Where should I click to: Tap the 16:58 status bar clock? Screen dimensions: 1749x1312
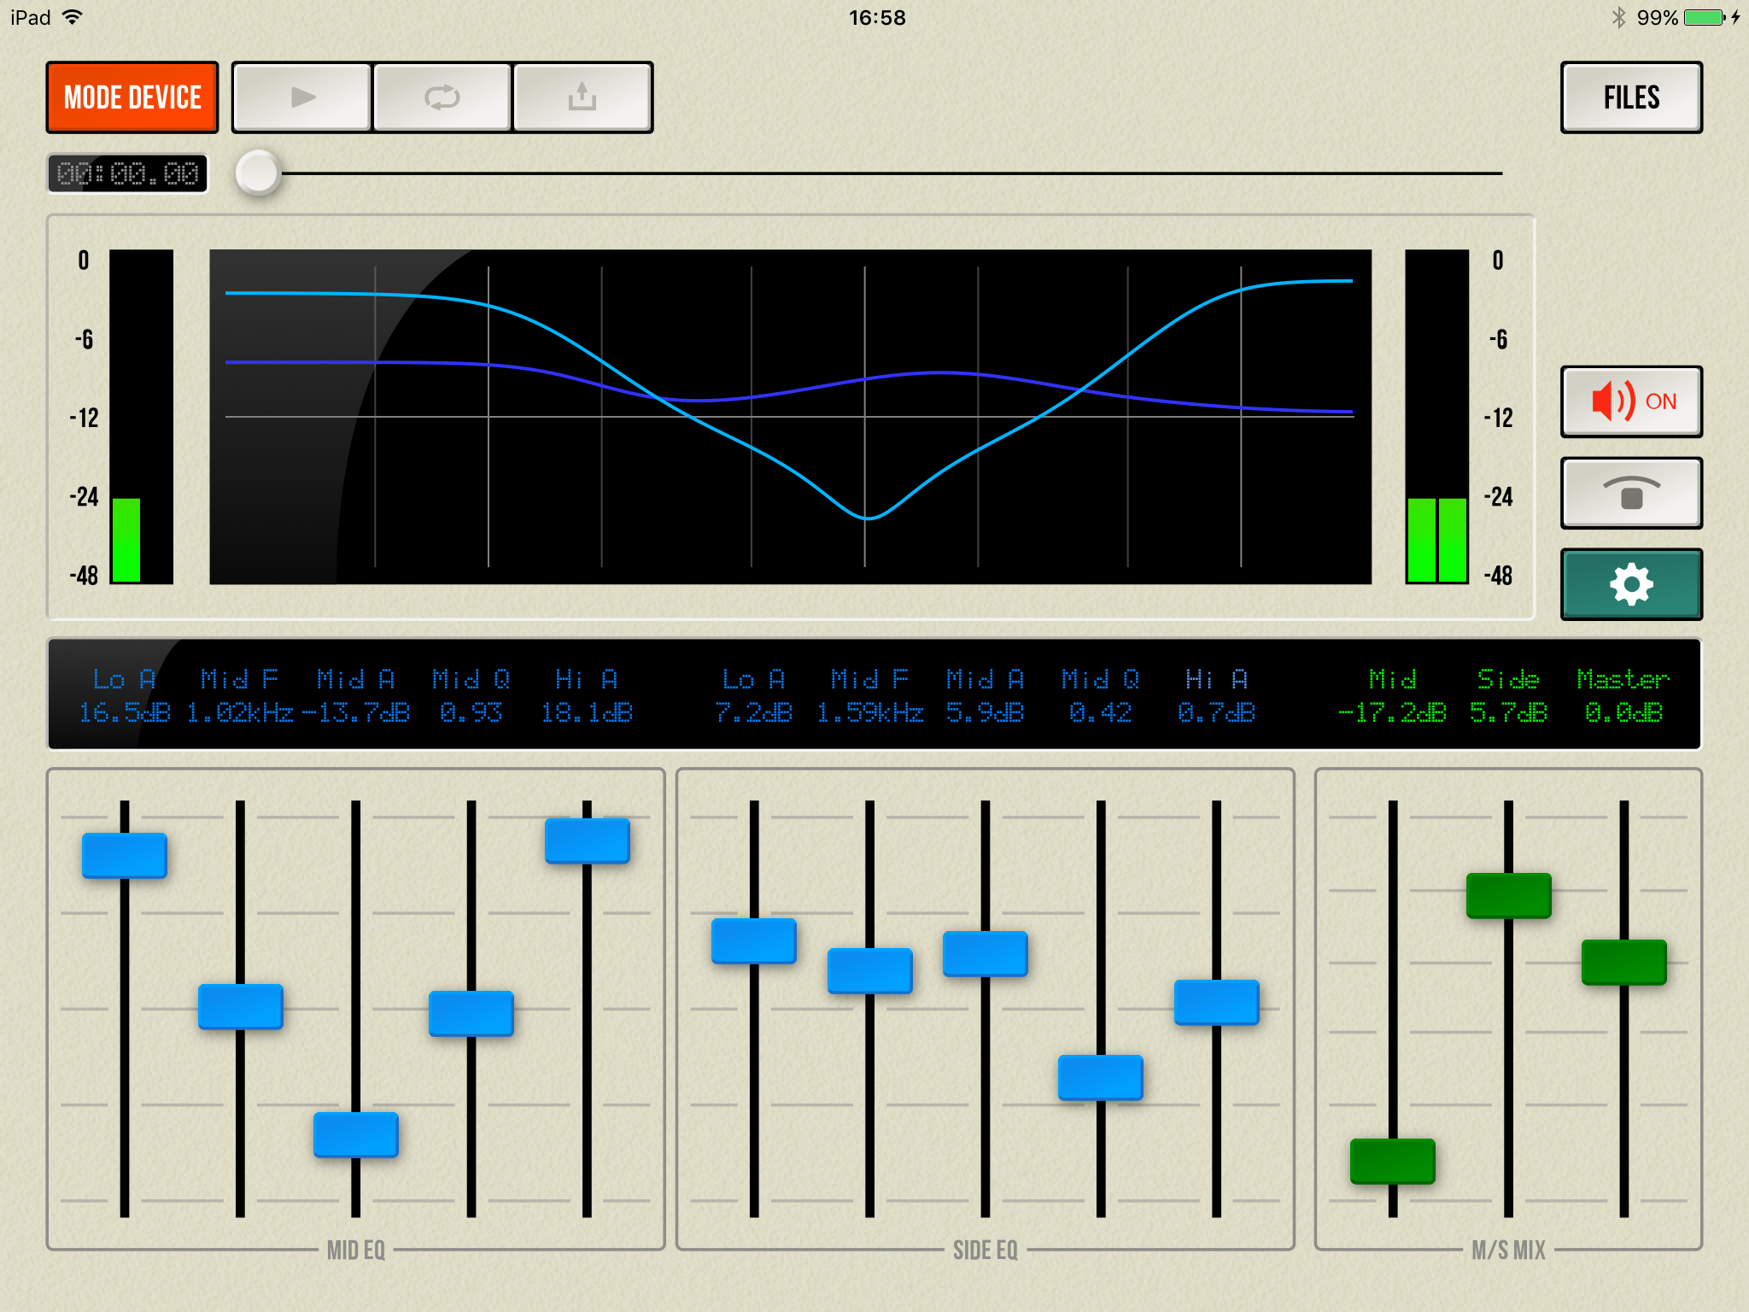pos(877,17)
